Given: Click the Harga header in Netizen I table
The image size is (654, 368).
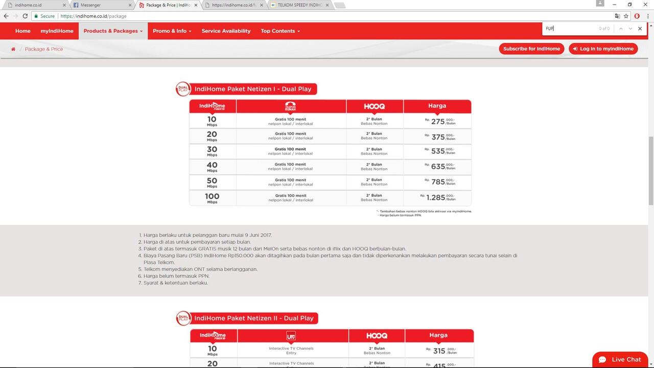Looking at the screenshot, I should click(437, 106).
